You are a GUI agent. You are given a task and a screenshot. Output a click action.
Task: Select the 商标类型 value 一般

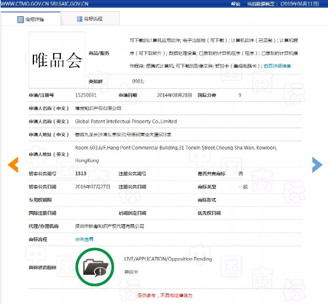coord(243,187)
